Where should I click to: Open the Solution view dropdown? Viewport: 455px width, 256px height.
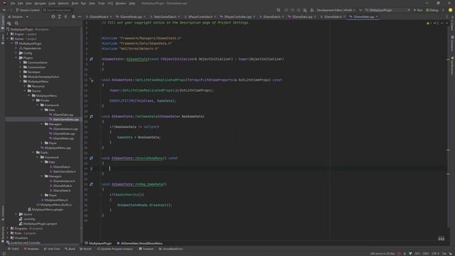[18, 17]
